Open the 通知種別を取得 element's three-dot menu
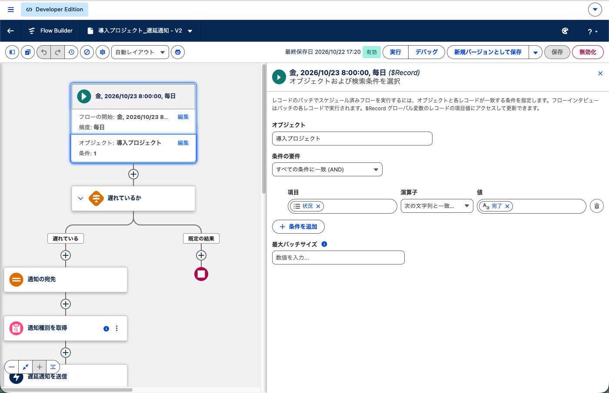 click(x=116, y=328)
